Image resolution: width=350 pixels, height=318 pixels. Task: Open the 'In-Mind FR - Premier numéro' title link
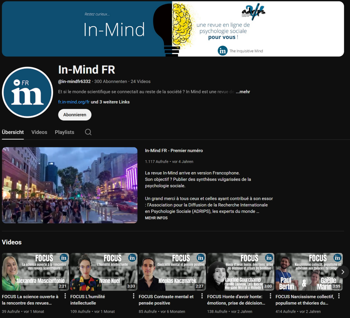coord(174,151)
